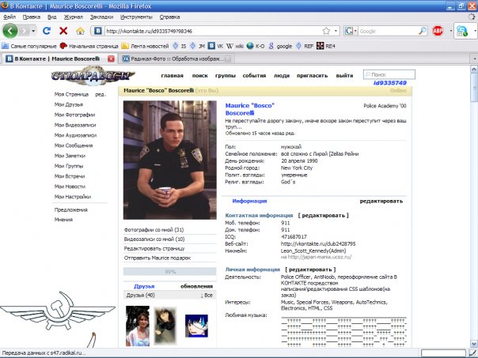Image resolution: width=478 pixels, height=358 pixels.
Task: Open the back/forward history dropdown arrow
Action: click(x=33, y=31)
